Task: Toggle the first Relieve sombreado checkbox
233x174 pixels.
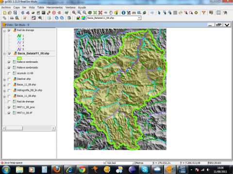Action: [9, 62]
